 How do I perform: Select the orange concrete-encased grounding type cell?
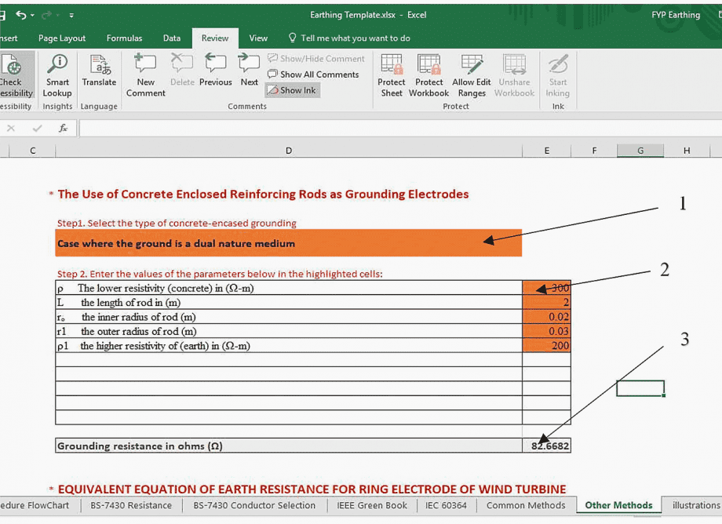coord(289,243)
